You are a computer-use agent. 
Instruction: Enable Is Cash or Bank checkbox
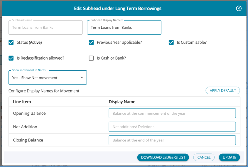pos(91,58)
